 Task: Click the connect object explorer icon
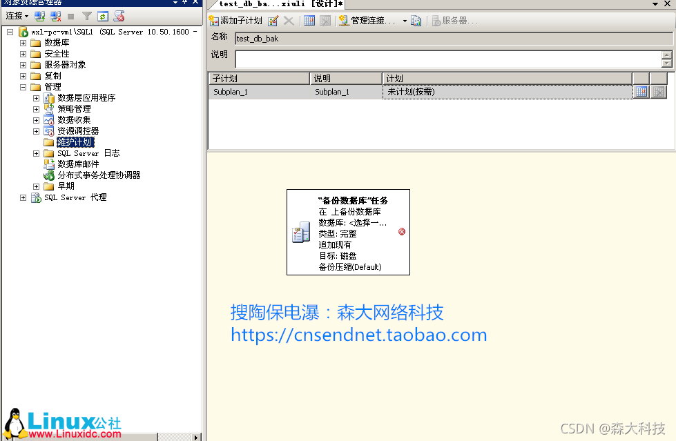(39, 17)
